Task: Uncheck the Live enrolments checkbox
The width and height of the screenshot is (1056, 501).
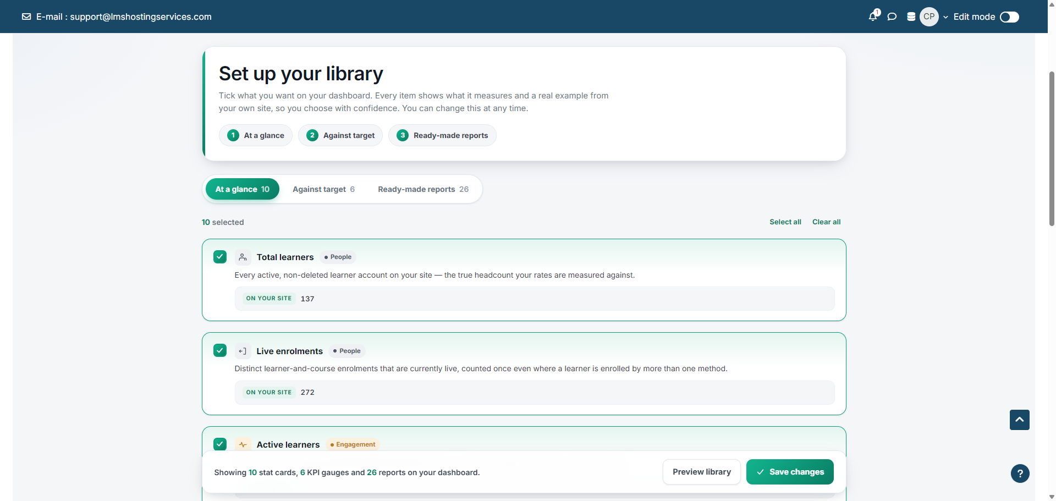Action: pyautogui.click(x=220, y=350)
